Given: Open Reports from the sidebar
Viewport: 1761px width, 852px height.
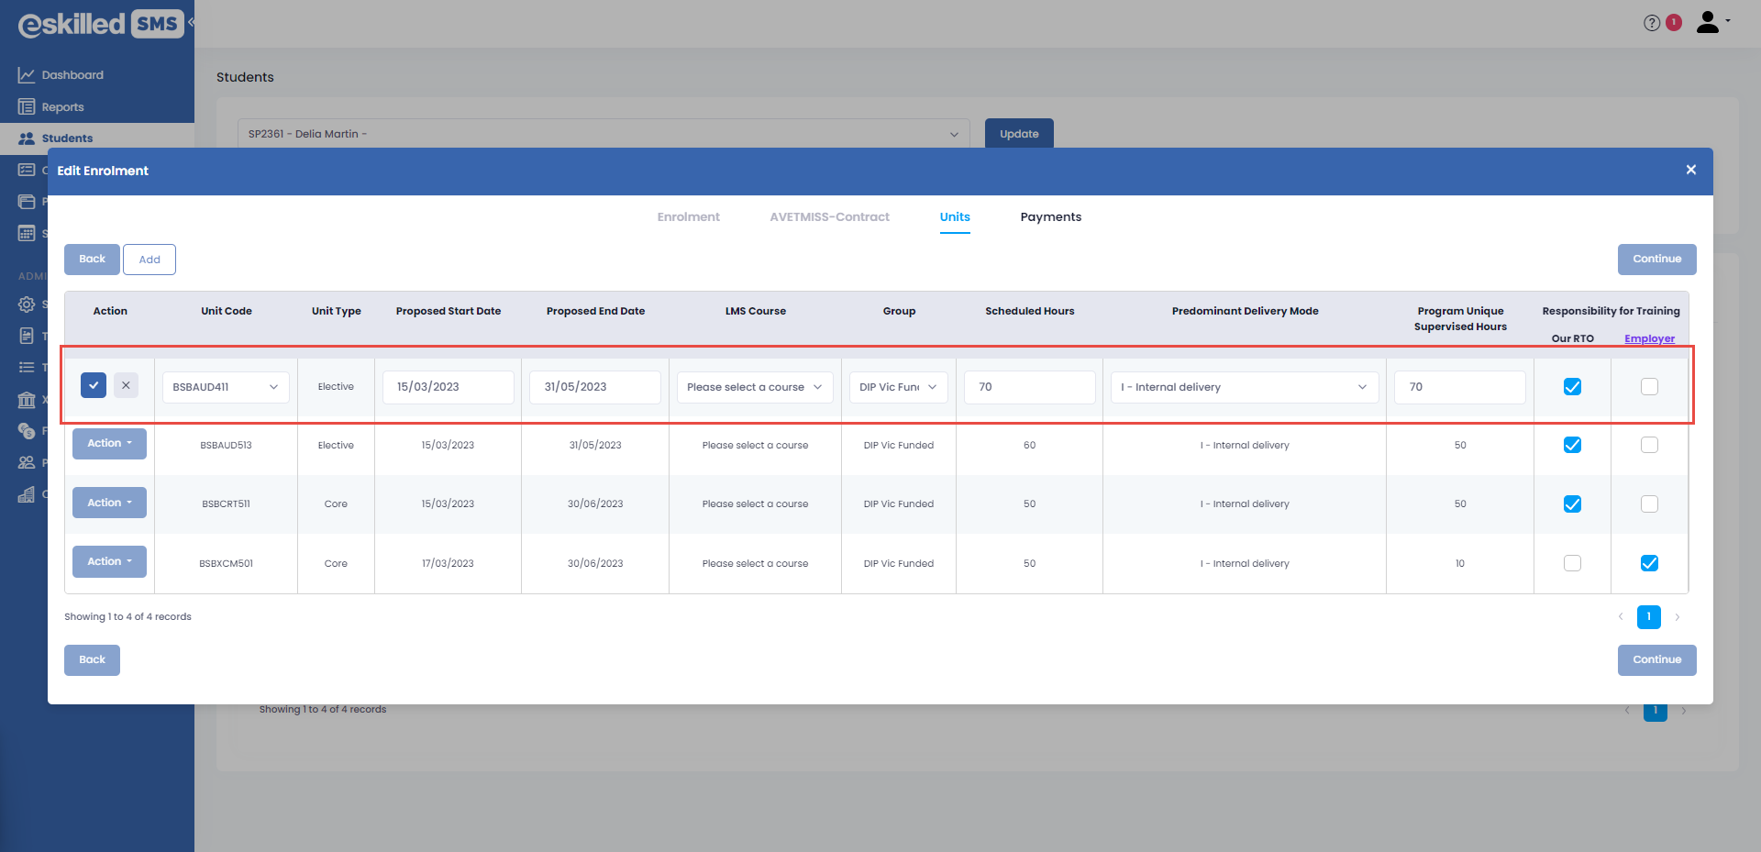Looking at the screenshot, I should click(x=62, y=107).
